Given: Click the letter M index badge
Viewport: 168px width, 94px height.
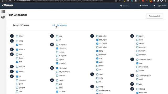Looking at the screenshot, I should (x=52, y=45).
